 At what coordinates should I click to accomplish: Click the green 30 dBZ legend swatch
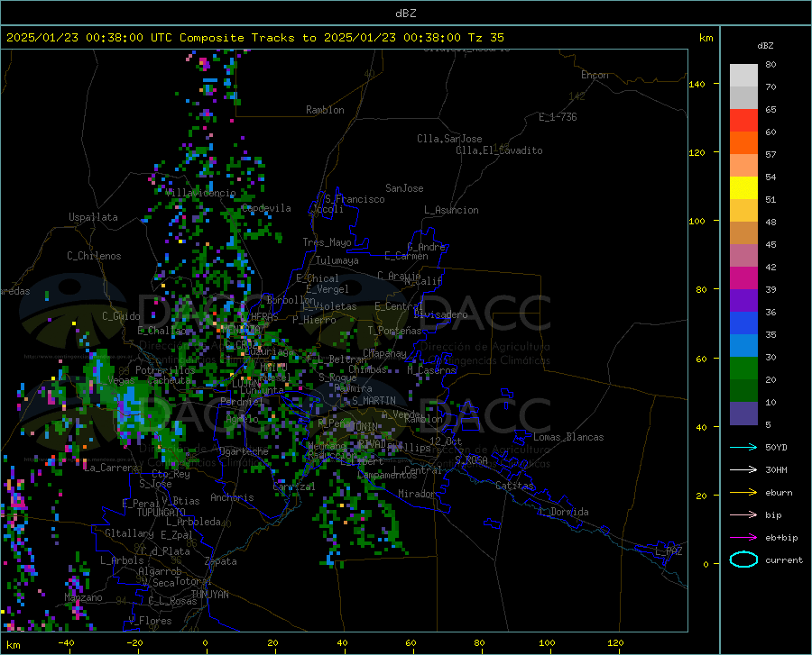pos(743,368)
